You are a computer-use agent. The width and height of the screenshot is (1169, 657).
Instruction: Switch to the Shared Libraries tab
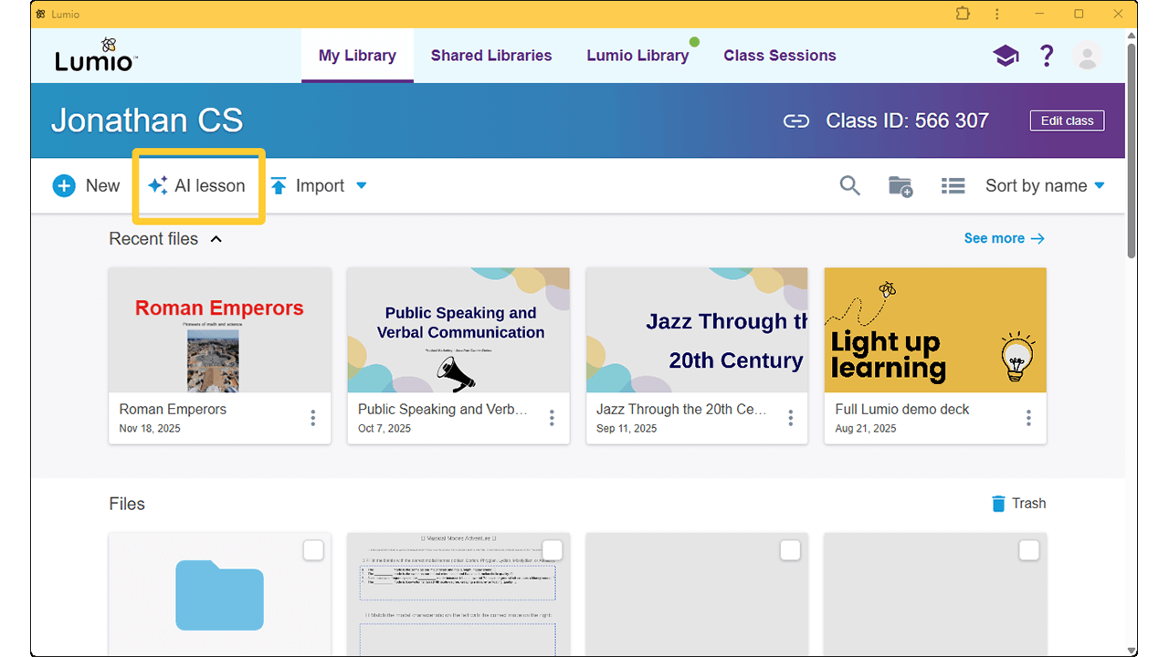coord(491,56)
